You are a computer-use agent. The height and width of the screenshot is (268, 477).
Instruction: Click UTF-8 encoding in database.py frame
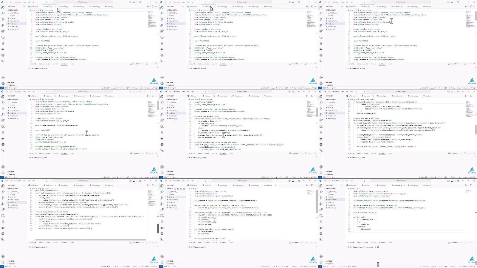tap(439, 267)
